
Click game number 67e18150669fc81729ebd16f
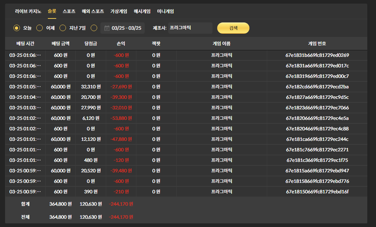(317, 192)
